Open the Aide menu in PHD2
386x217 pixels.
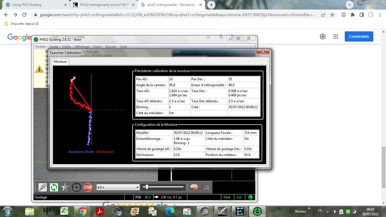[123, 47]
